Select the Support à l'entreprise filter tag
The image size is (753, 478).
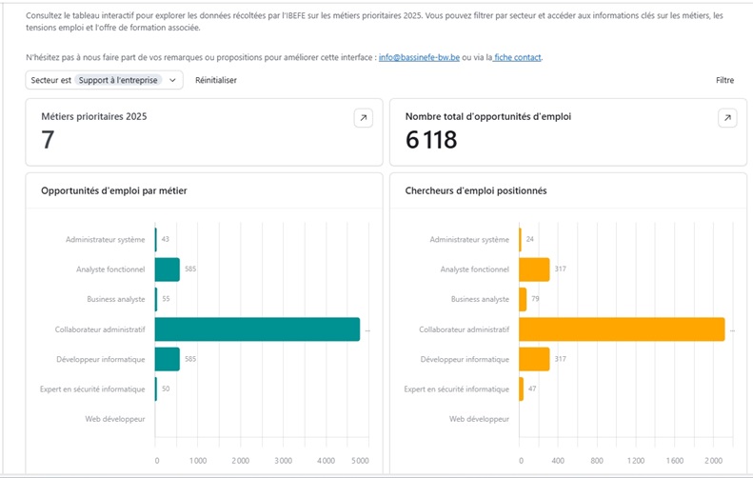pyautogui.click(x=118, y=81)
